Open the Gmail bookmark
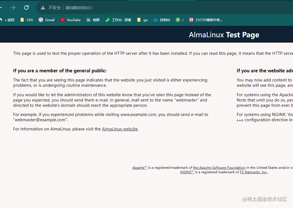The image size is (293, 208). [x=46, y=20]
